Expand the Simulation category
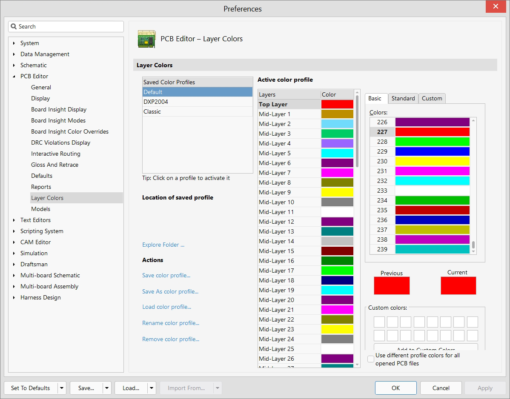Image resolution: width=510 pixels, height=399 pixels. pos(14,253)
